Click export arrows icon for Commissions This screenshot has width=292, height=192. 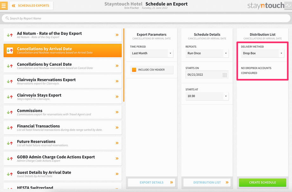coord(10,112)
